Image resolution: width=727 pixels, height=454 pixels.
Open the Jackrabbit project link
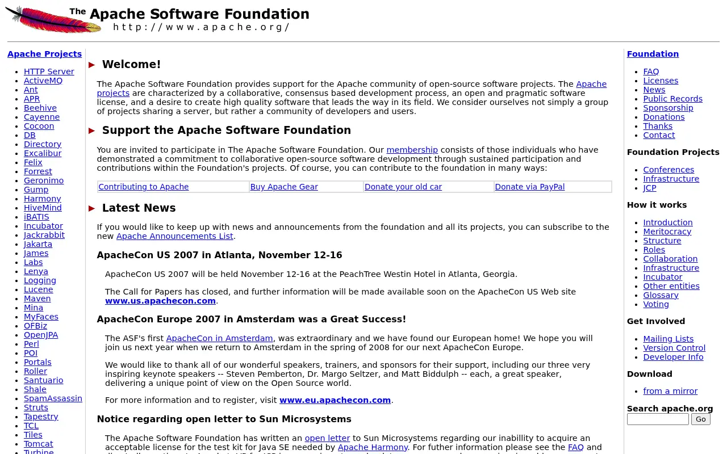click(x=44, y=235)
